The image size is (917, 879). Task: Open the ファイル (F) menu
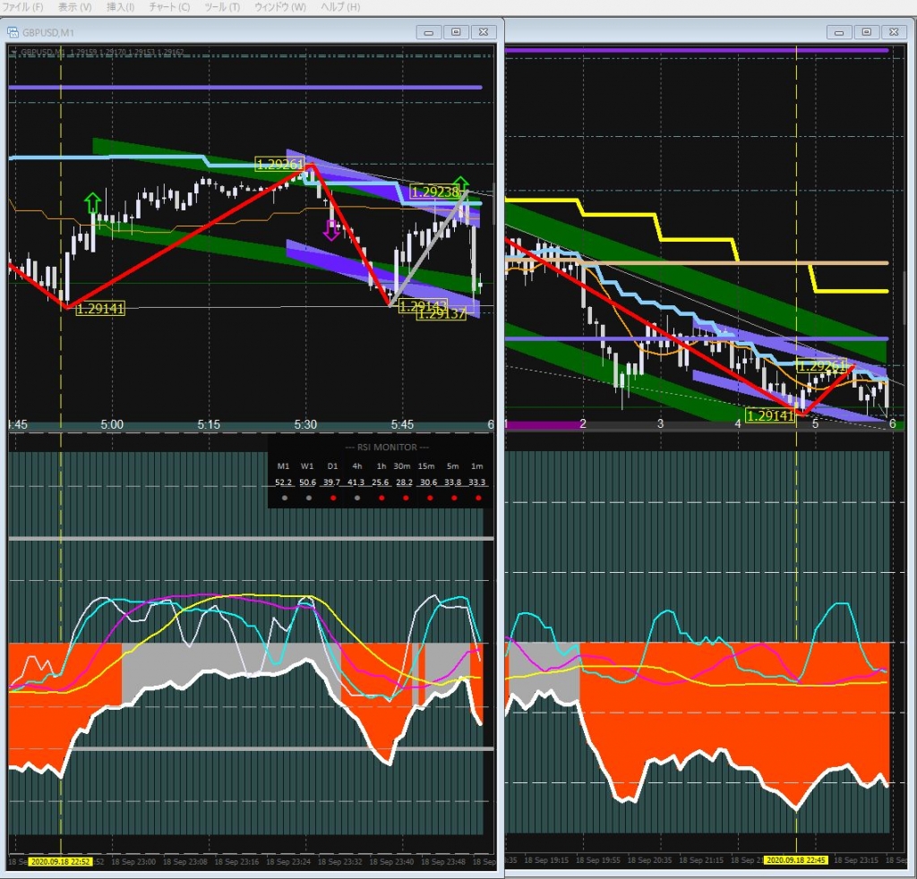(x=24, y=7)
